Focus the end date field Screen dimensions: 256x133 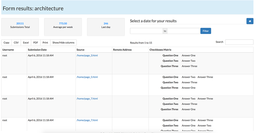pyautogui.click(x=183, y=31)
